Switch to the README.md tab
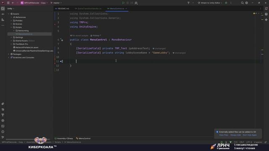 coord(62,8)
